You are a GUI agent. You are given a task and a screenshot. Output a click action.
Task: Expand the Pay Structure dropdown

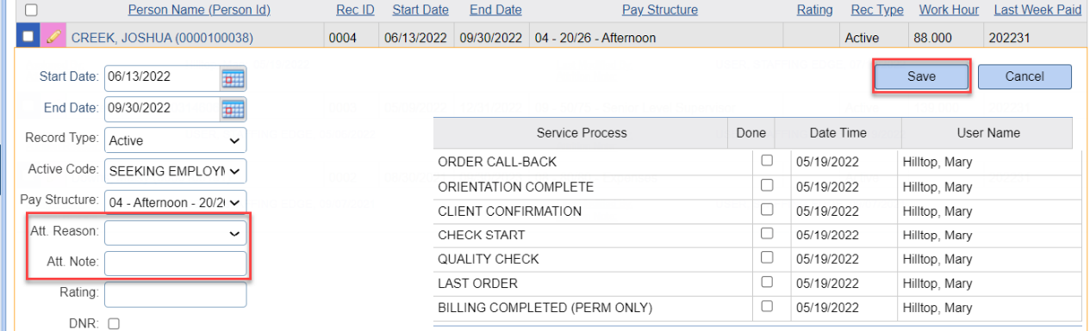(x=176, y=202)
